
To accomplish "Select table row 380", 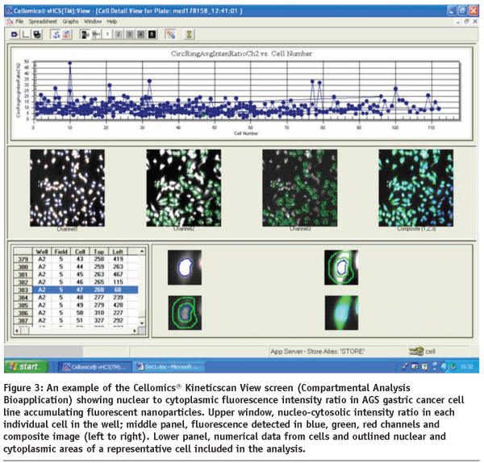I will (76, 267).
